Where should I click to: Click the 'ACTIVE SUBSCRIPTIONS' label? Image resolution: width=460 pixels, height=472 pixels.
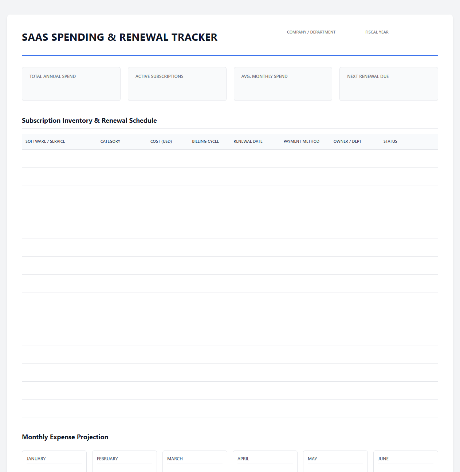(x=160, y=76)
